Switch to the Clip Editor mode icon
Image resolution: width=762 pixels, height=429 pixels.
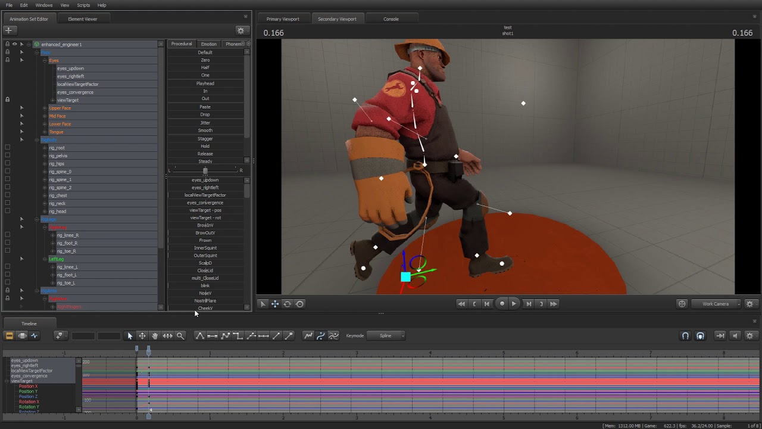(10, 335)
